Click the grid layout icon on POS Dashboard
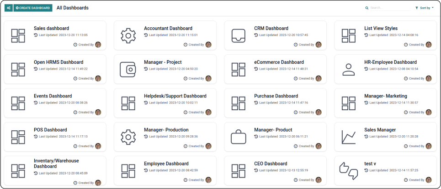This screenshot has height=189, width=441. click(18, 137)
